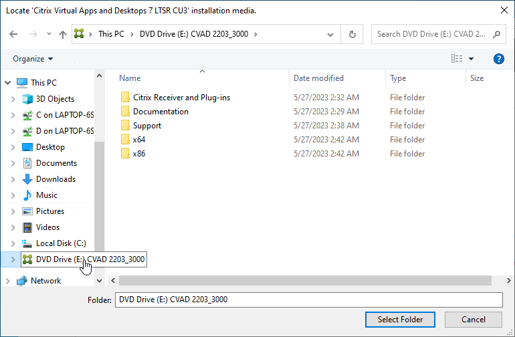Select the Network icon in the tree

22,281
